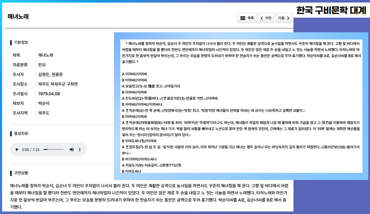Click the 조사지역 value 제주도
The width and height of the screenshot is (370, 214).
click(x=44, y=113)
